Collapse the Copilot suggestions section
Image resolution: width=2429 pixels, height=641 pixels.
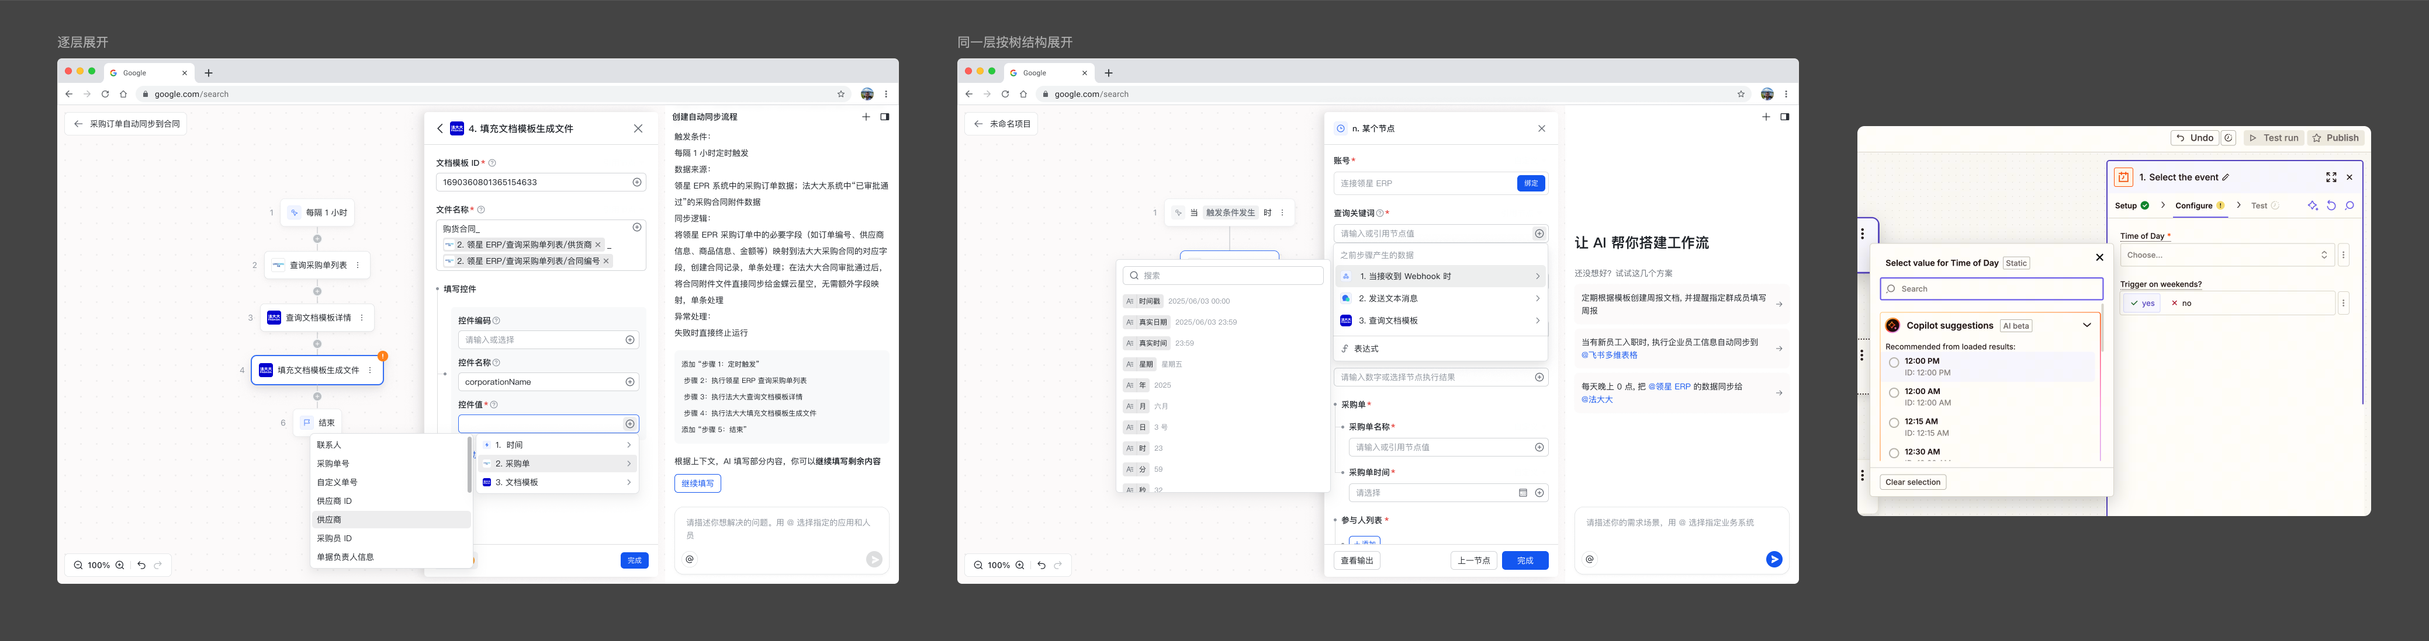[x=2087, y=326]
